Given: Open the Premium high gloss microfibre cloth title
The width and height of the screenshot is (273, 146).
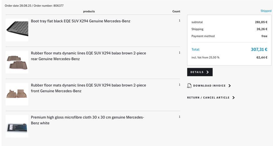Looking at the screenshot, I should (87, 120).
